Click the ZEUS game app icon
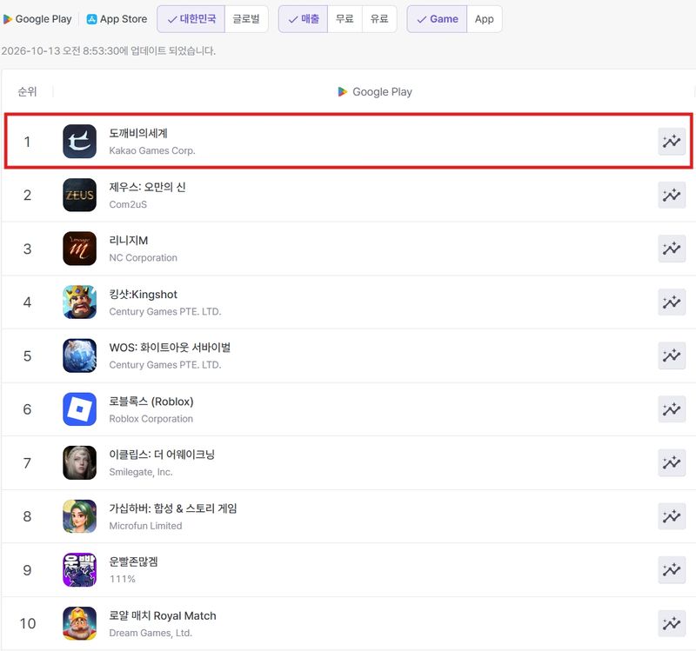Image resolution: width=696 pixels, height=651 pixels. click(79, 195)
